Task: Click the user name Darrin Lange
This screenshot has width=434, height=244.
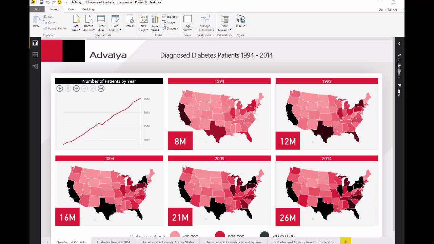Action: [x=388, y=9]
